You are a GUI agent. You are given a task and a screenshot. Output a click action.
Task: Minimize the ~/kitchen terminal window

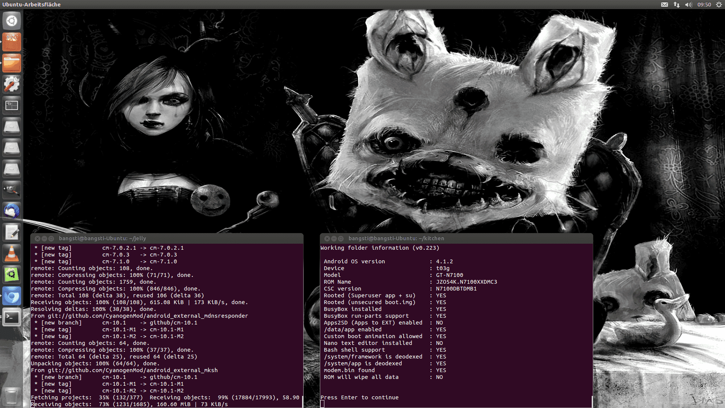pos(334,238)
